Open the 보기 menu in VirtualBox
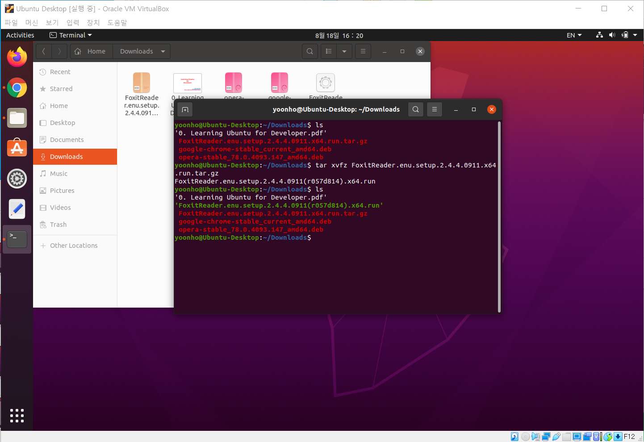This screenshot has width=644, height=442. pyautogui.click(x=52, y=22)
